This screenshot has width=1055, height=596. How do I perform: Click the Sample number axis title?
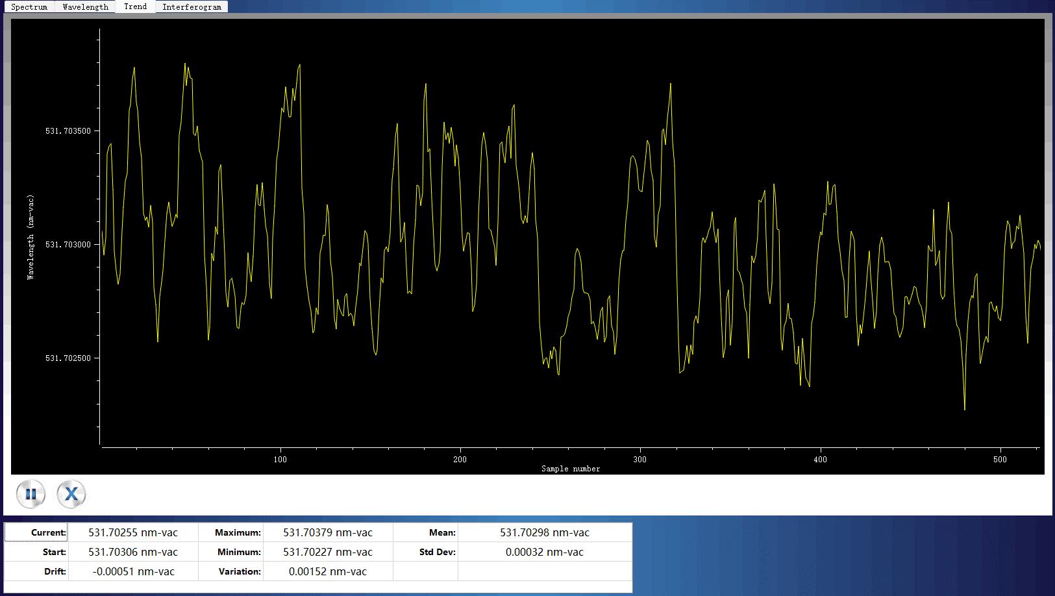[570, 468]
